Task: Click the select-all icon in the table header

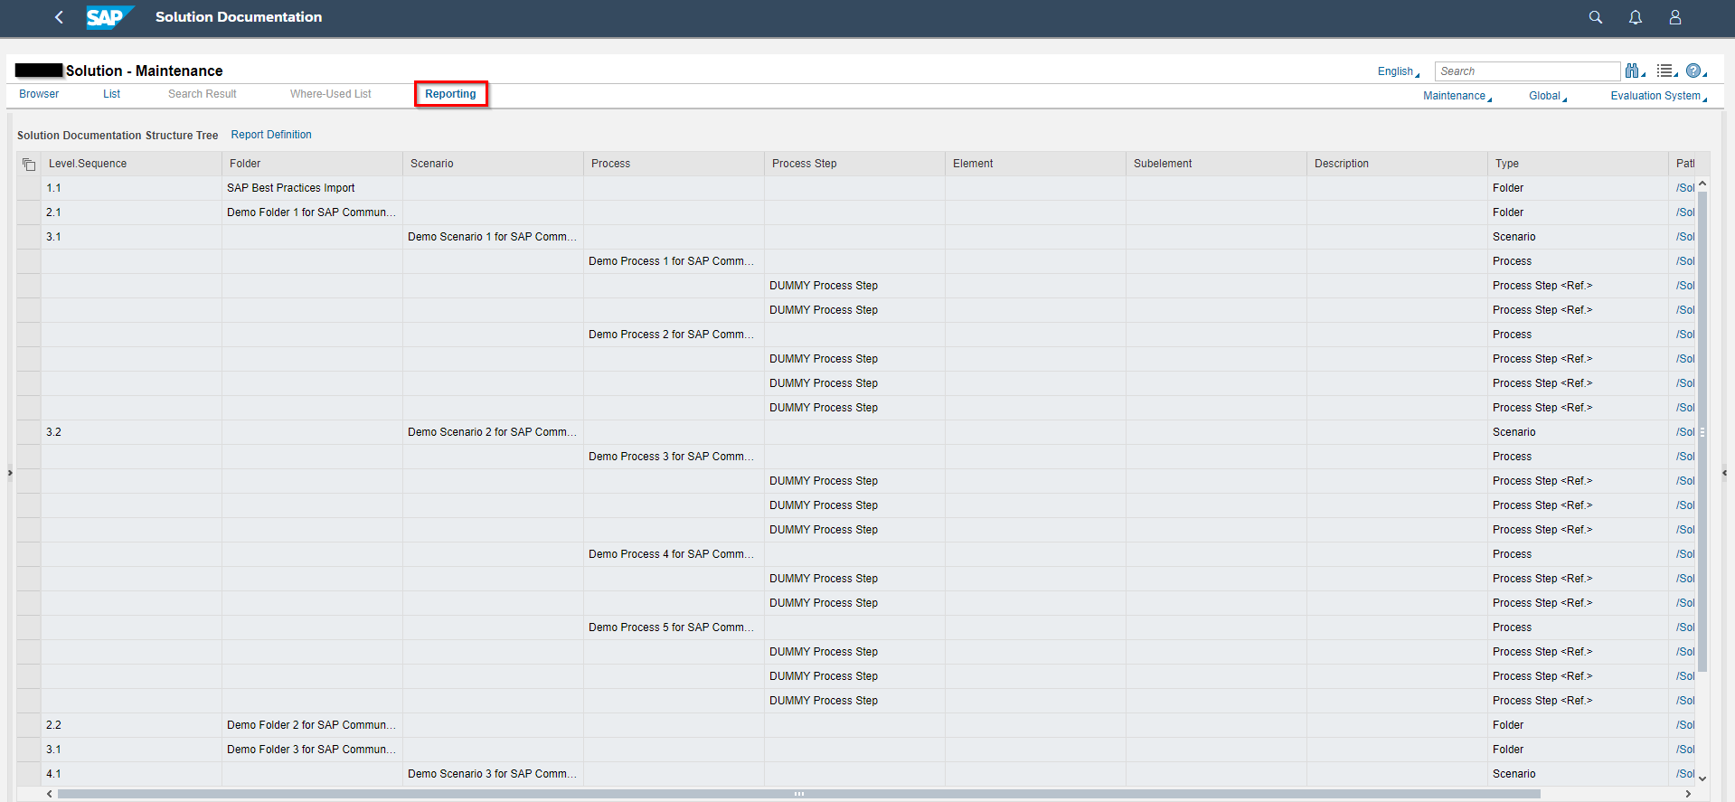Action: 29,165
